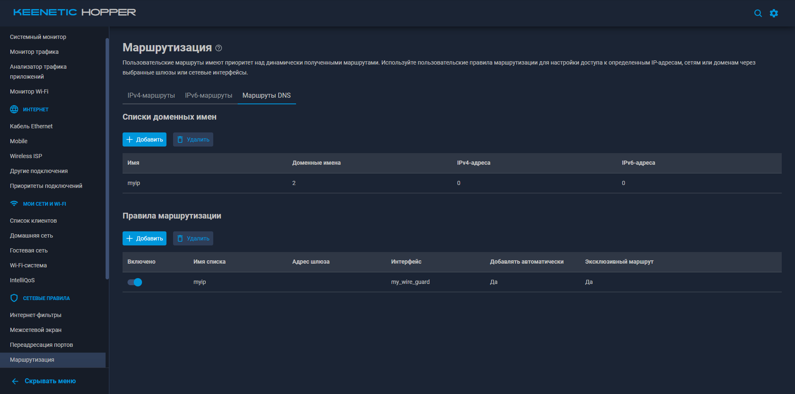Disable the myip routing rule toggle
Screen dimensions: 795x394
pyautogui.click(x=135, y=282)
